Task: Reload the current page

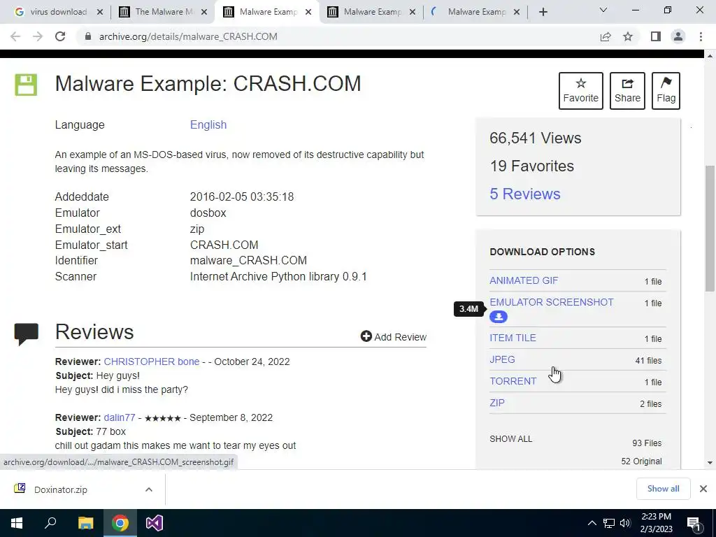Action: coord(60,36)
